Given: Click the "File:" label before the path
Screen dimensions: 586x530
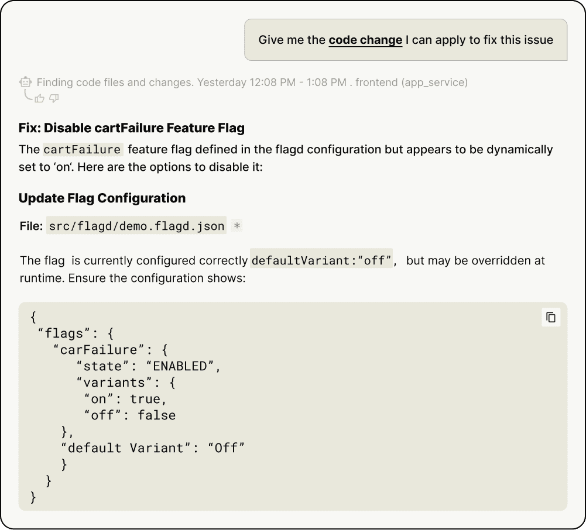Looking at the screenshot, I should click(32, 226).
